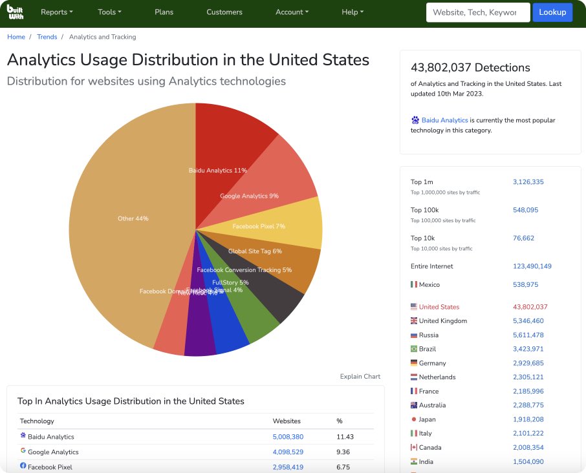Go to the Plans page
The width and height of the screenshot is (586, 473).
click(x=164, y=12)
